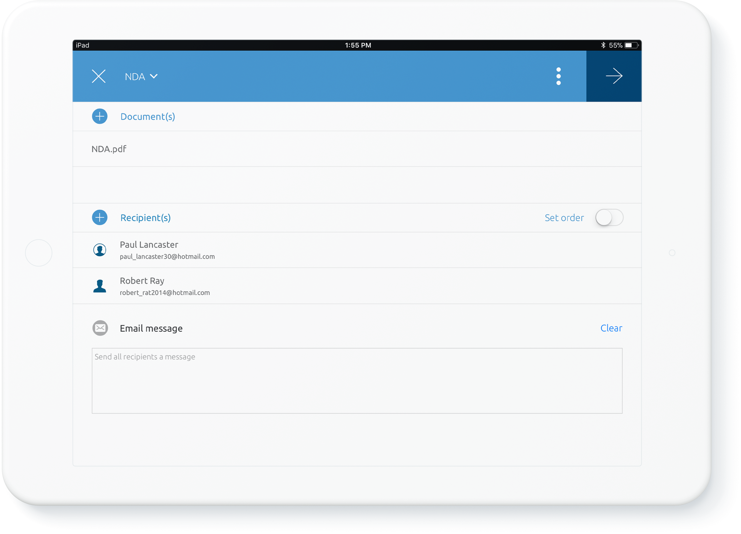
Task: Tap email robert_rat2014@hotmail.com
Action: [x=165, y=293]
